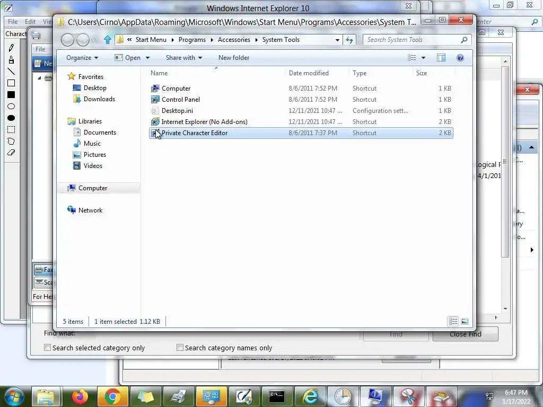543x407 pixels.
Task: Open Snipping Tool from the taskbar
Action: click(x=408, y=396)
